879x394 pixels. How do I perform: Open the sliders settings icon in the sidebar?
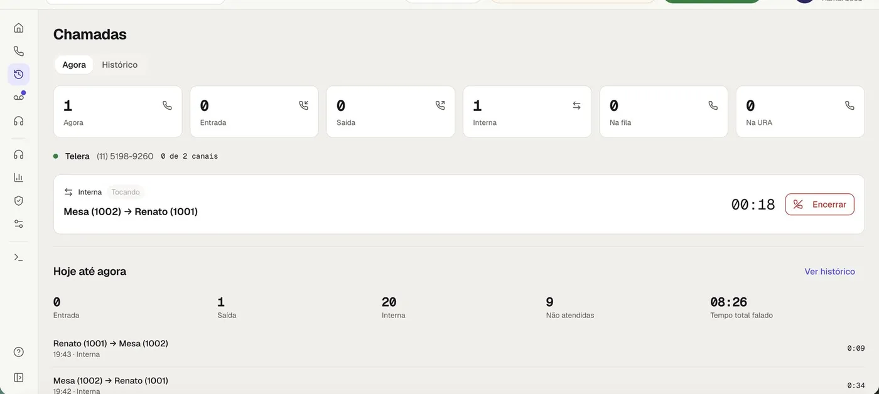pos(19,224)
